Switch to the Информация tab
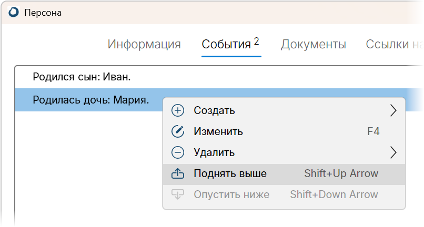 [x=144, y=44]
